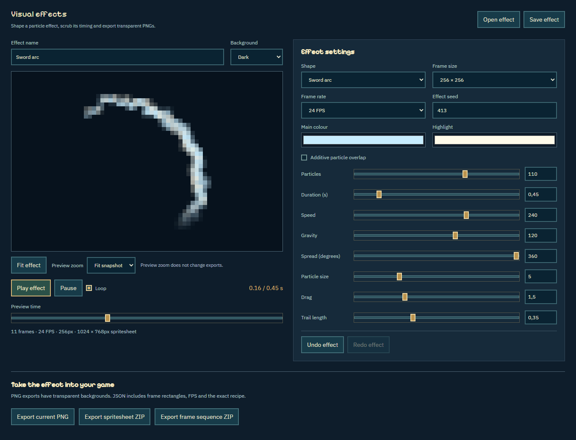Click the Particles value box 110
576x440 pixels.
tap(540, 174)
